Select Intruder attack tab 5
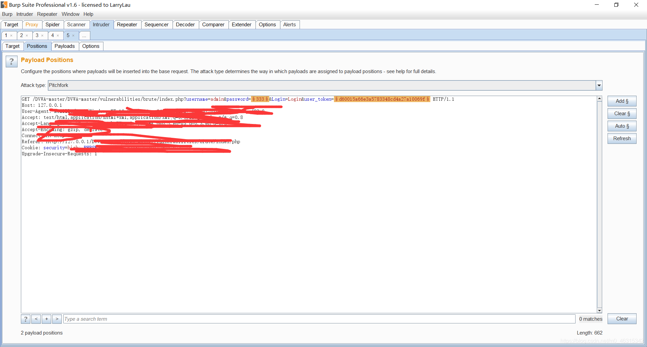647x347 pixels. [68, 35]
